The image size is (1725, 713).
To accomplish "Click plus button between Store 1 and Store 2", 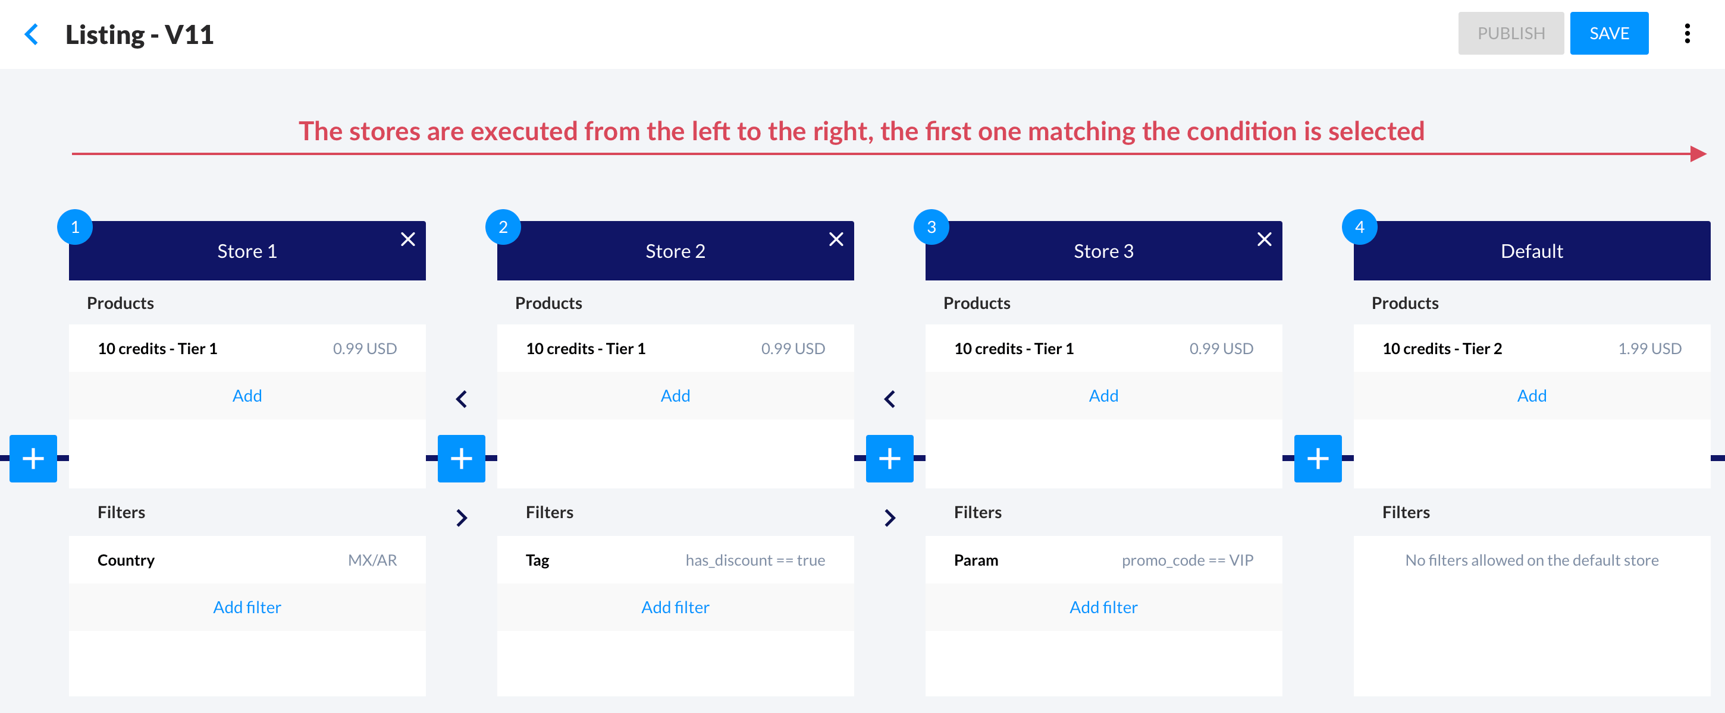I will click(x=462, y=459).
